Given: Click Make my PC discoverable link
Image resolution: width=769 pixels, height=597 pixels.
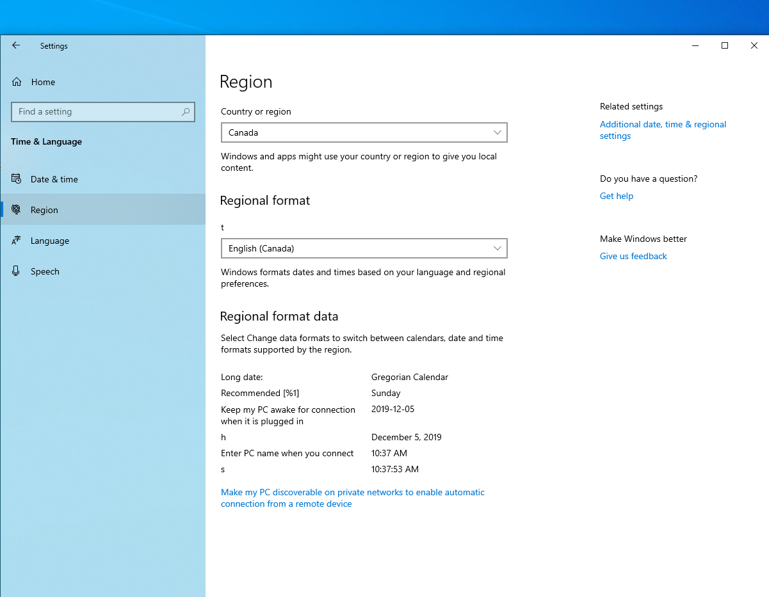Looking at the screenshot, I should (x=353, y=498).
